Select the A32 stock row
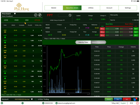Image resolution: width=140 pixels, height=105 pixels. [22, 30]
